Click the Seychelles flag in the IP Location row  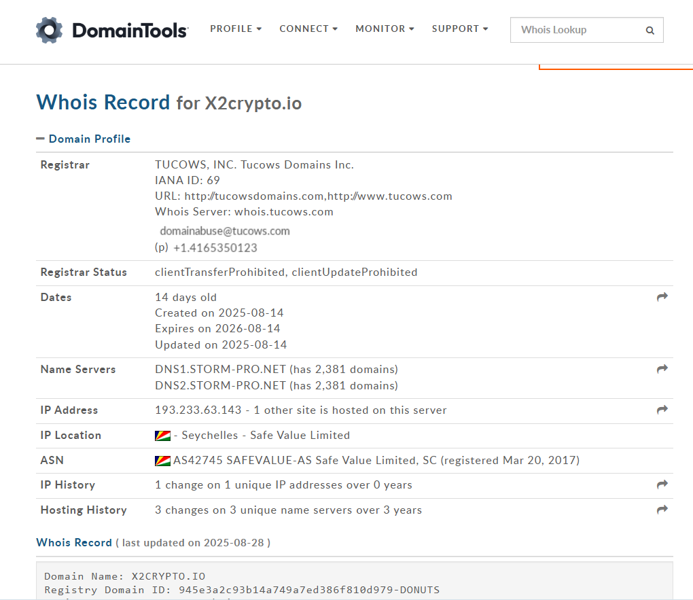click(x=162, y=436)
